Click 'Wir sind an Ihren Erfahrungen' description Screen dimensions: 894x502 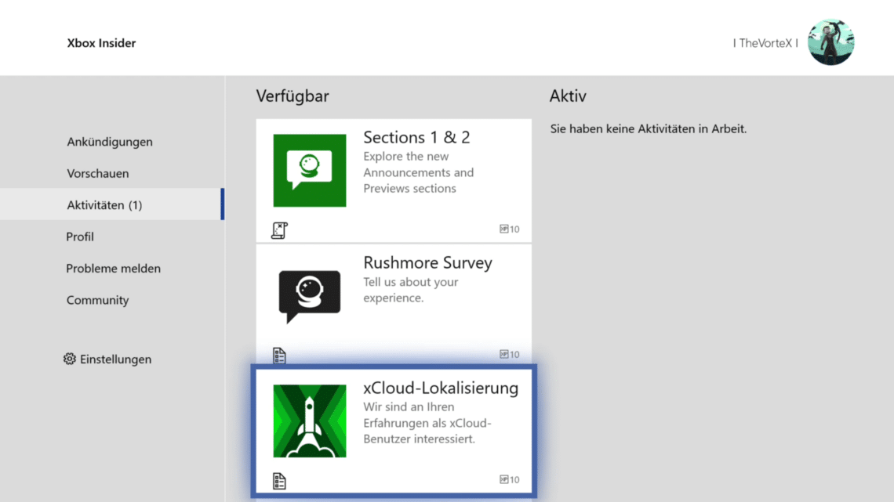tap(427, 423)
